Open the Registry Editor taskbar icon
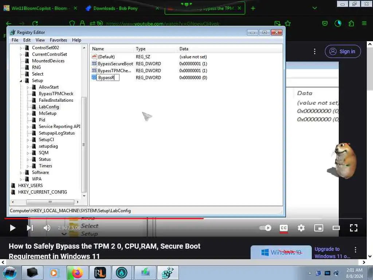 [x=168, y=273]
